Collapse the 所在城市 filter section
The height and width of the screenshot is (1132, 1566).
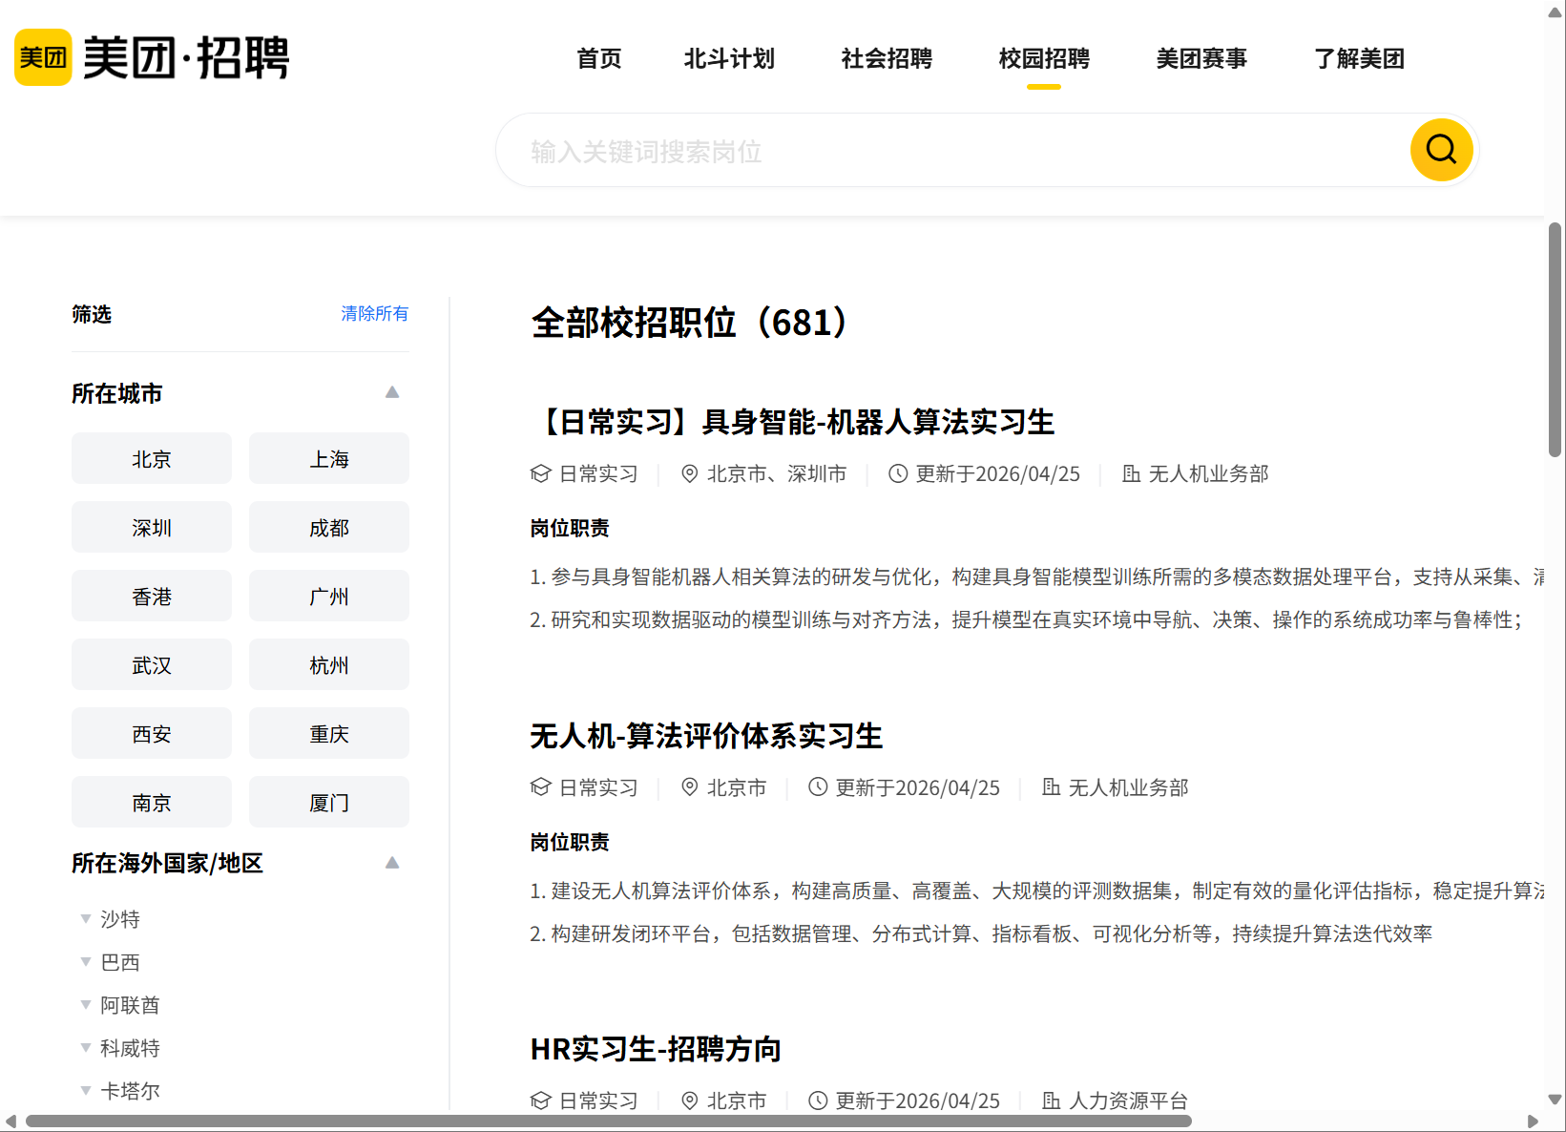[392, 392]
